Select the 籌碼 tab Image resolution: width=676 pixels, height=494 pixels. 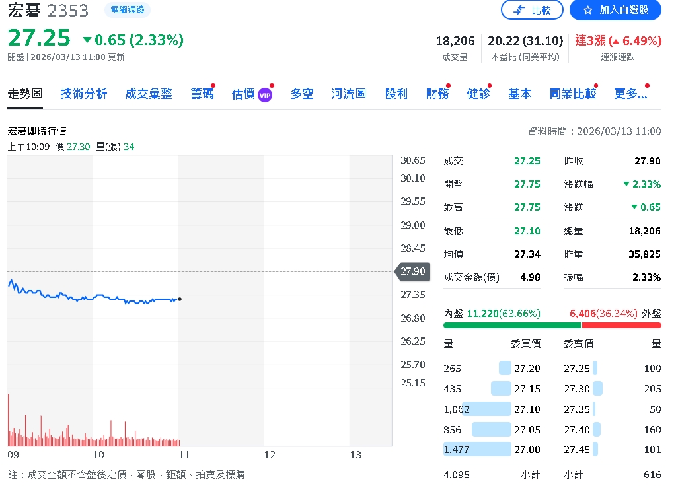pyautogui.click(x=202, y=94)
